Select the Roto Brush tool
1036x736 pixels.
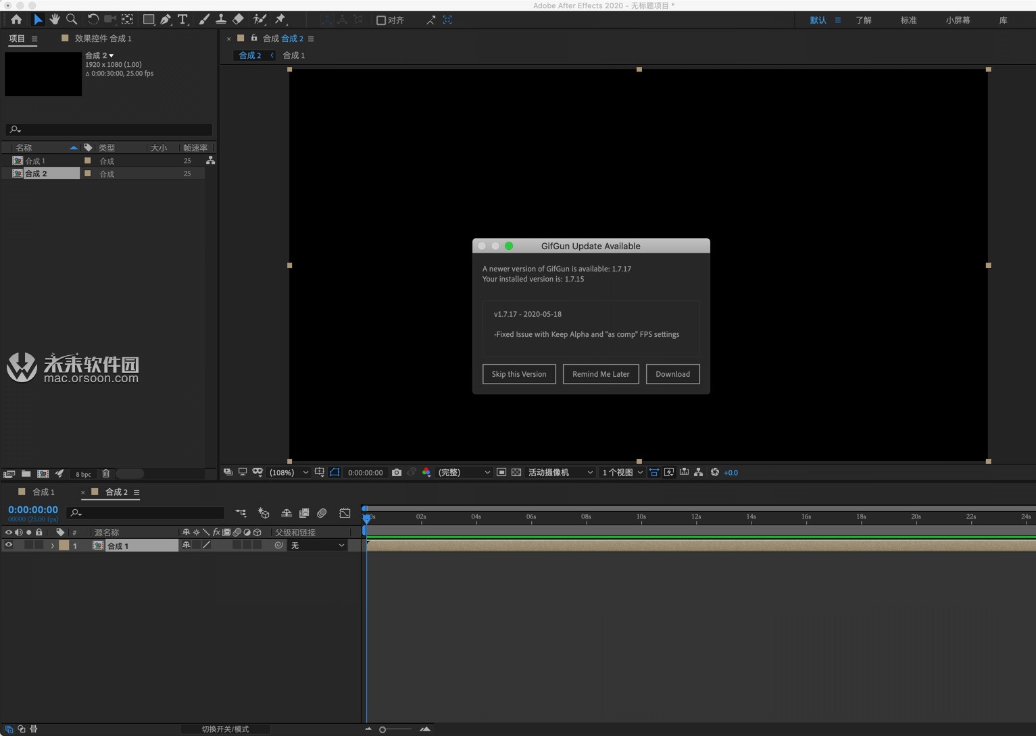pyautogui.click(x=260, y=20)
